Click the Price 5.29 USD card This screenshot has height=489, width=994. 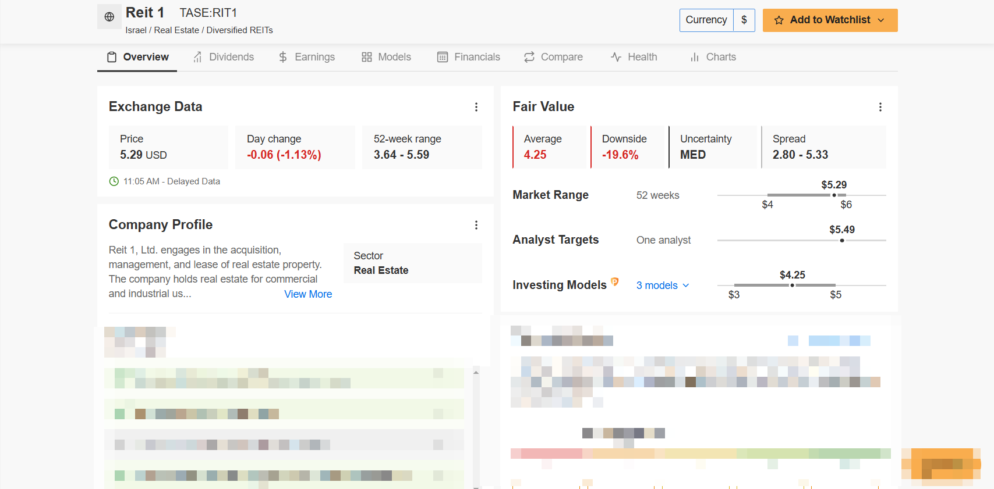click(x=168, y=147)
